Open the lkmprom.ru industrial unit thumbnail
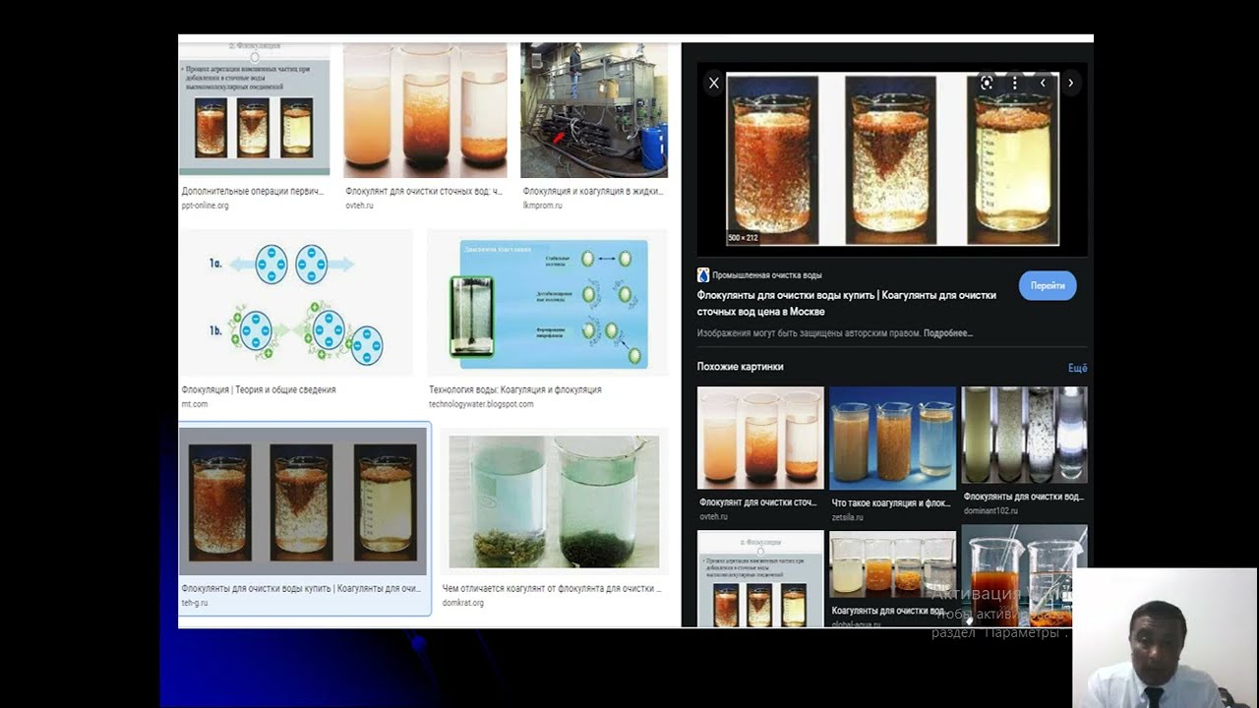This screenshot has height=708, width=1259. tap(594, 109)
